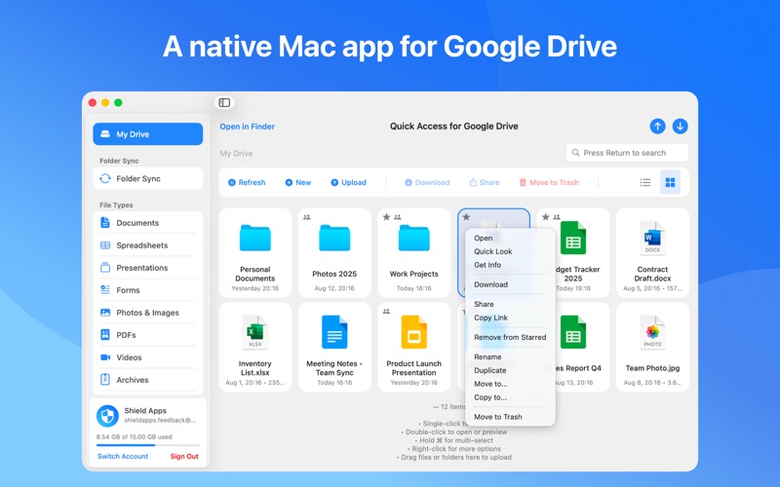Click the shared people icon on Photos 2025
Viewport: 780px width, 487px height.
307,217
